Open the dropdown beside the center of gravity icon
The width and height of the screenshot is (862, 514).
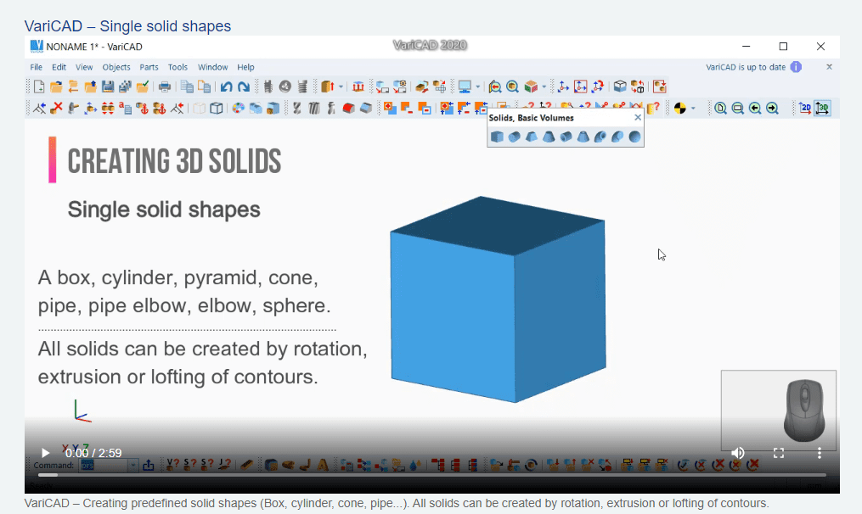693,109
